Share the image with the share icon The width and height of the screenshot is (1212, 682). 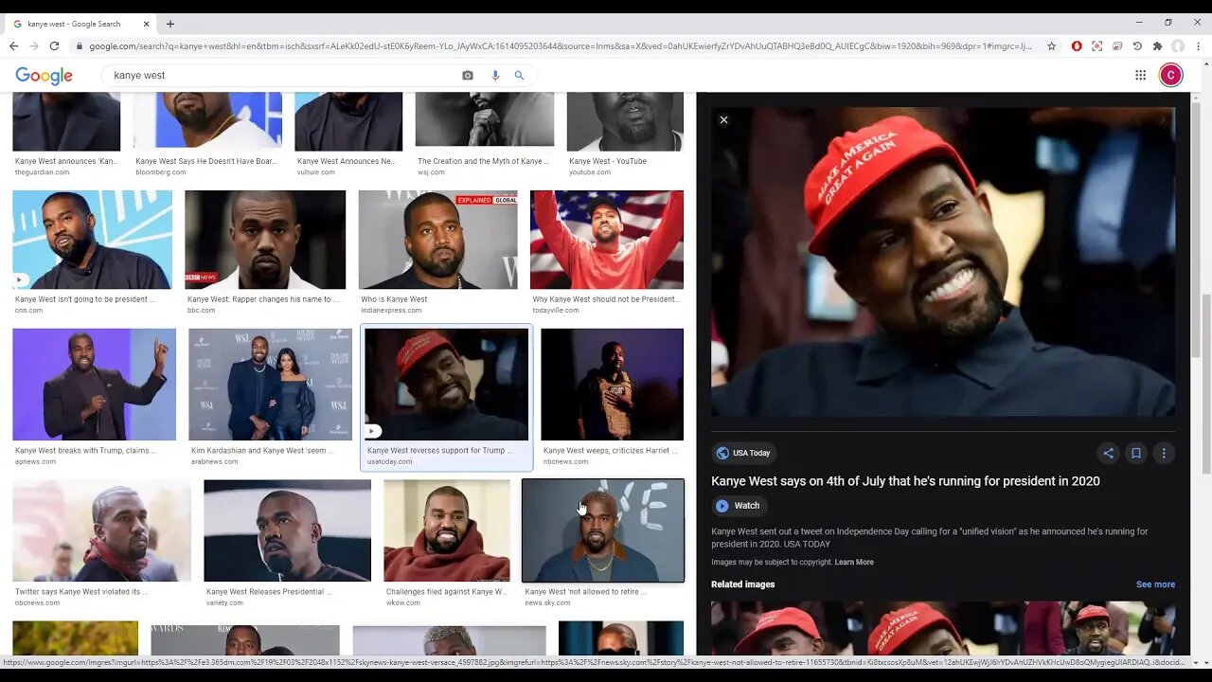coord(1108,453)
